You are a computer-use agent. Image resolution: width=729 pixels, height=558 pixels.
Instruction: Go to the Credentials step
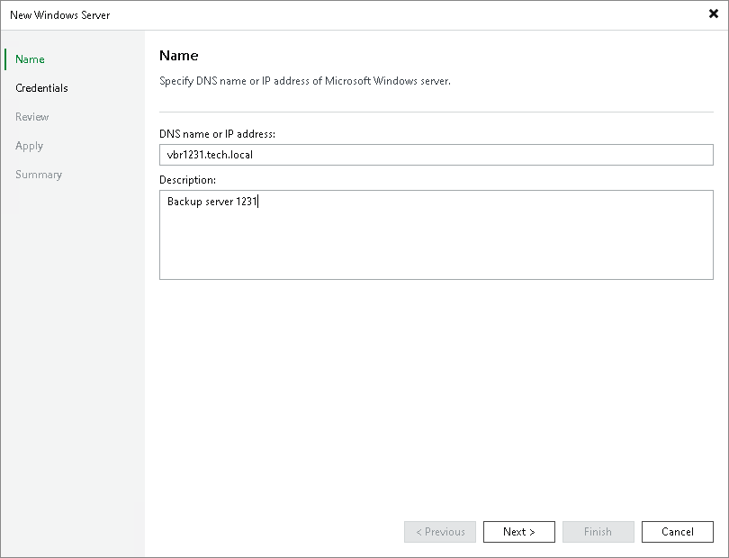click(41, 88)
